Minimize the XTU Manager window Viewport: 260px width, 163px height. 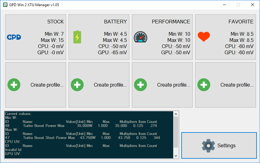pos(224,5)
